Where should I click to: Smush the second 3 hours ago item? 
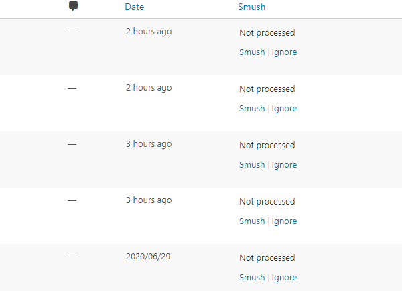[x=252, y=221]
